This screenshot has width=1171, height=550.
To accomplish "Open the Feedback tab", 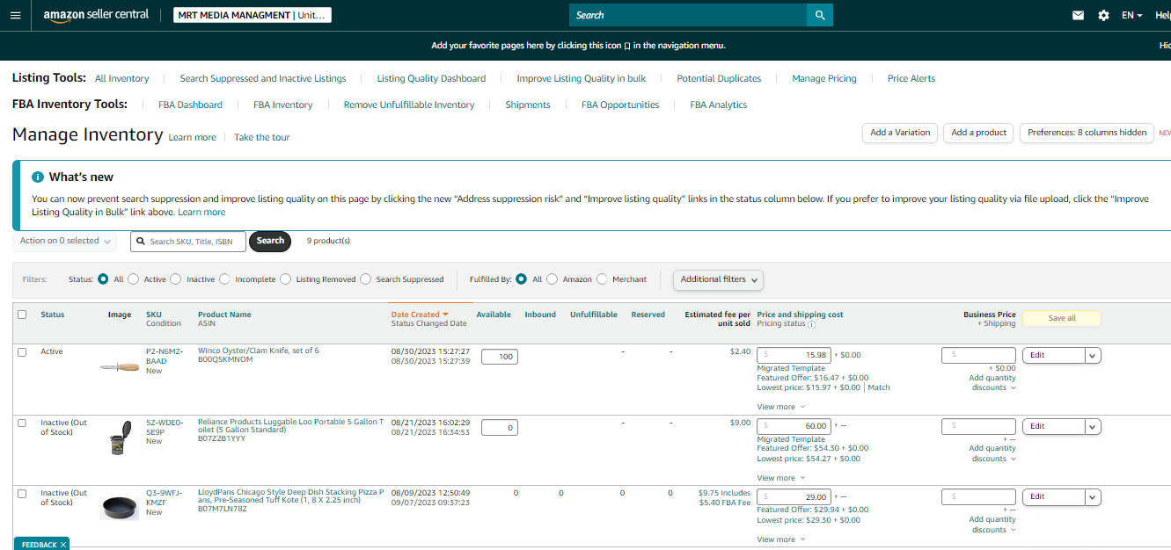I will 39,545.
